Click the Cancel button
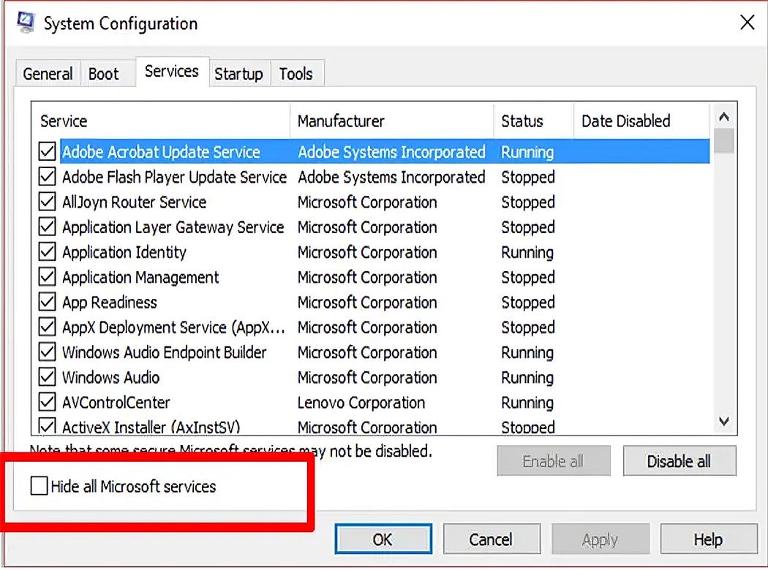 (492, 539)
